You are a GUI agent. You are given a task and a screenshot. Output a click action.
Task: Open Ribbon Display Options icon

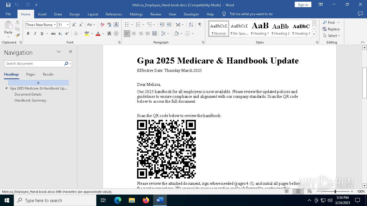click(x=321, y=5)
